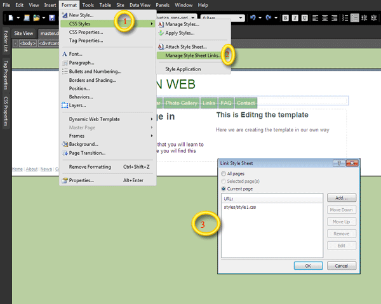Cancel the Link Style Sheet dialog
The image size is (381, 304).
[x=342, y=266]
